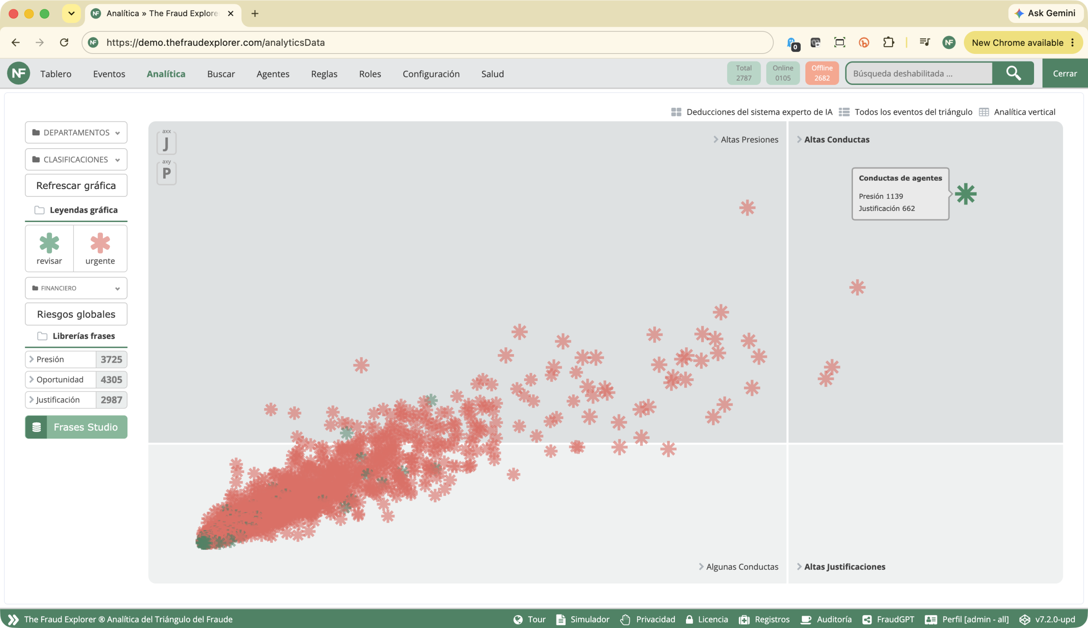
Task: Go to the Eventos menu
Action: point(109,74)
